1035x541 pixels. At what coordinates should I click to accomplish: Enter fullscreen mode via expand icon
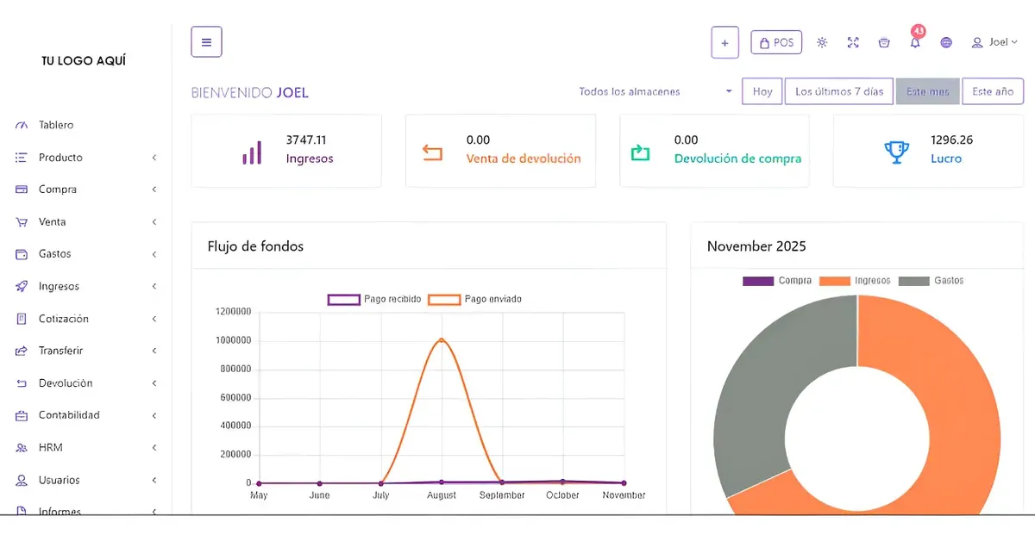tap(853, 42)
